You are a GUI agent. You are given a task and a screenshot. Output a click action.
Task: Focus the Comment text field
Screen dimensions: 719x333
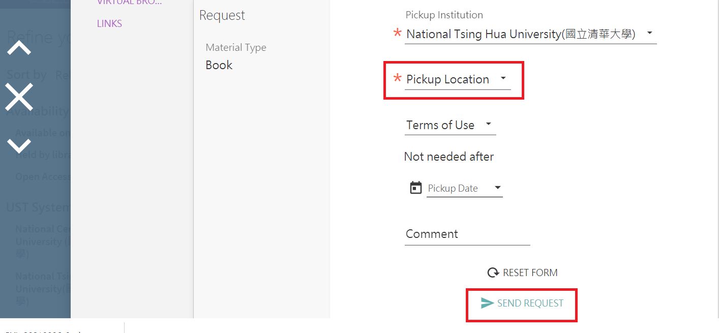467,234
